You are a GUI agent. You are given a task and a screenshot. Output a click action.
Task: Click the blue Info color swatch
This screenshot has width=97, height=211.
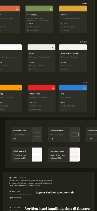pos(73,88)
